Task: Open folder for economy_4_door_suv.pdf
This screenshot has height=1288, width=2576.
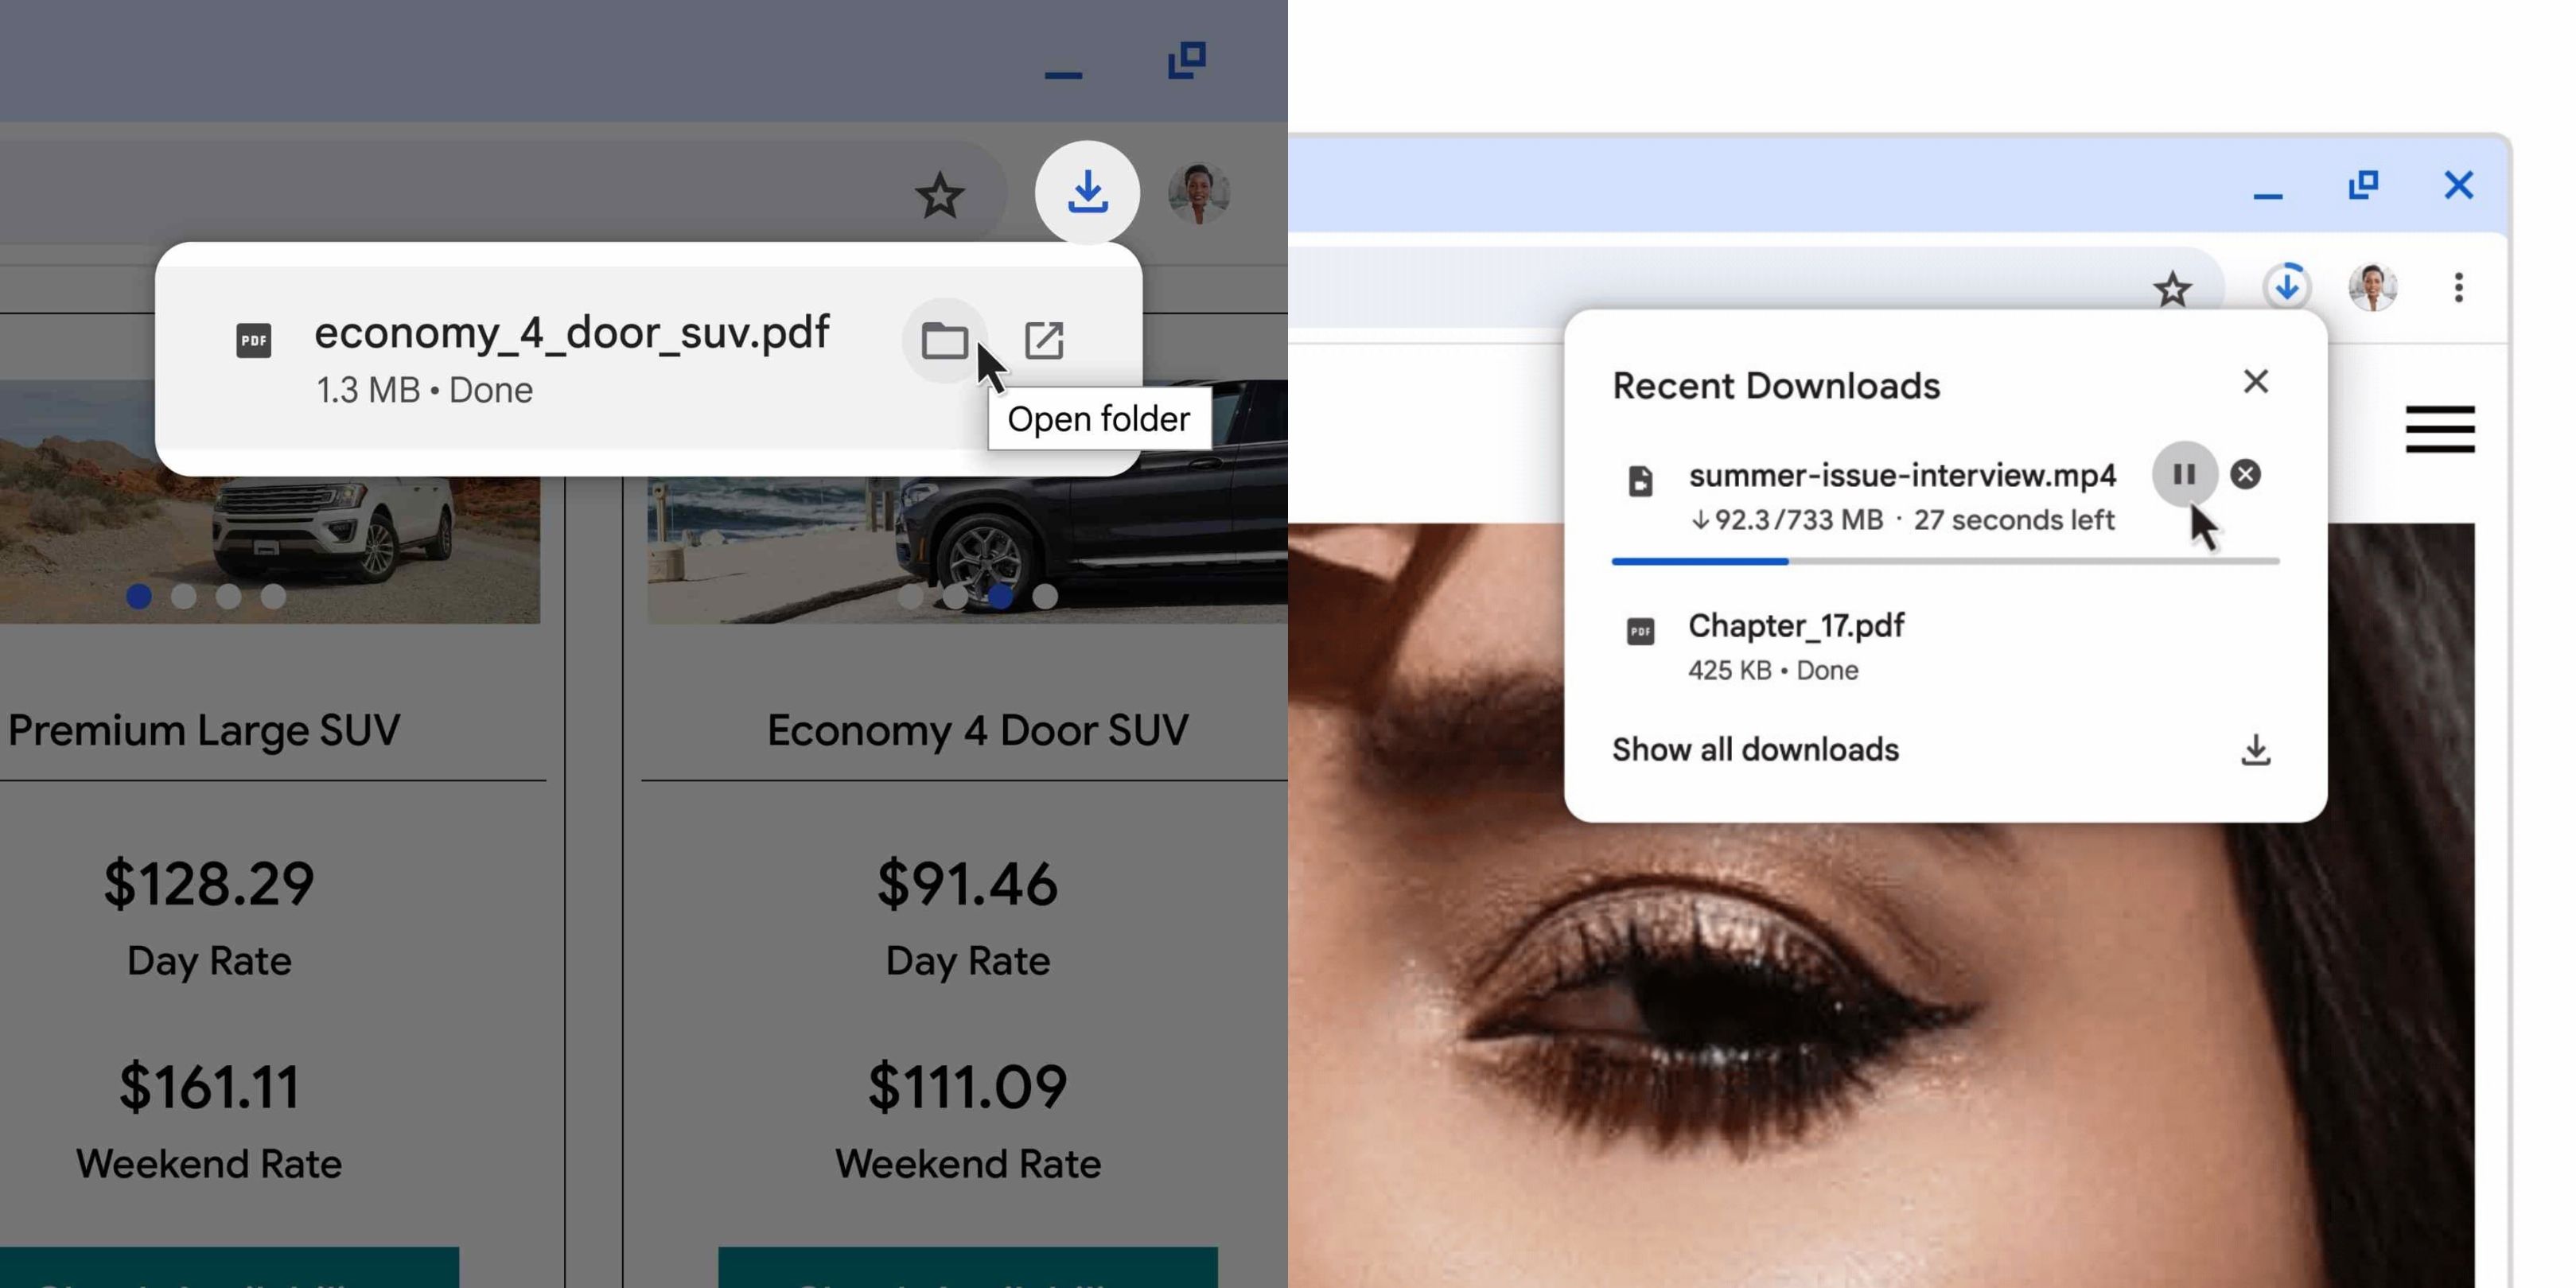Action: click(x=944, y=341)
